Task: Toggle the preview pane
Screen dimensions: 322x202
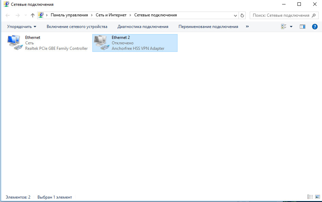Action: pyautogui.click(x=303, y=27)
